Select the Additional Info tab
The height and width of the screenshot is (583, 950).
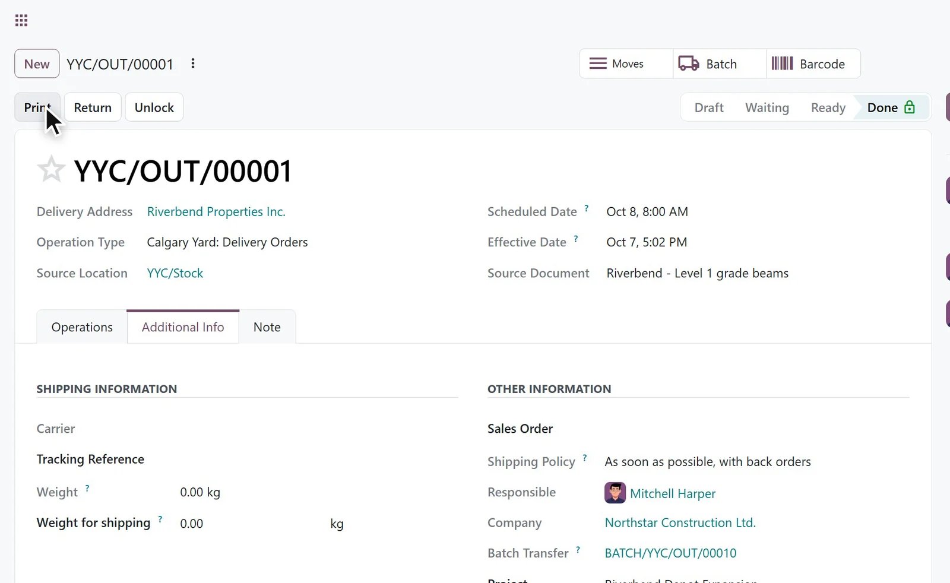pyautogui.click(x=183, y=327)
